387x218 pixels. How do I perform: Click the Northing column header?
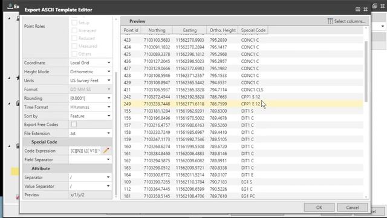click(x=157, y=30)
